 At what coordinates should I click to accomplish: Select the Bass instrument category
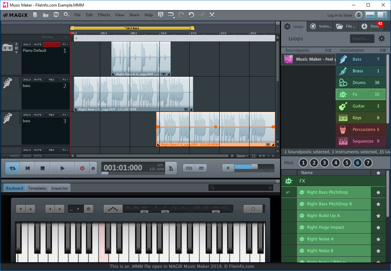point(361,59)
